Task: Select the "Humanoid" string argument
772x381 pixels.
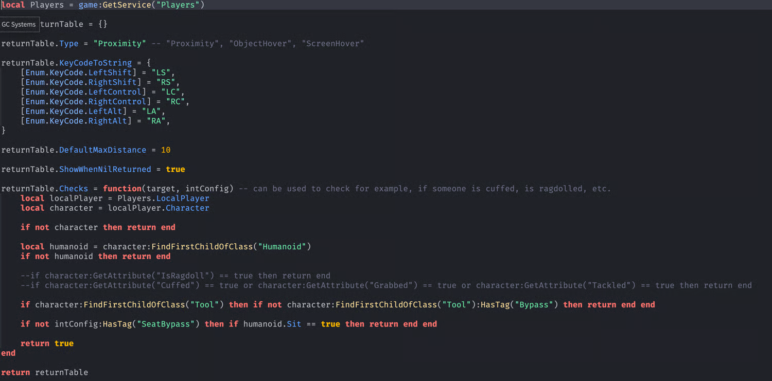Action: point(282,247)
